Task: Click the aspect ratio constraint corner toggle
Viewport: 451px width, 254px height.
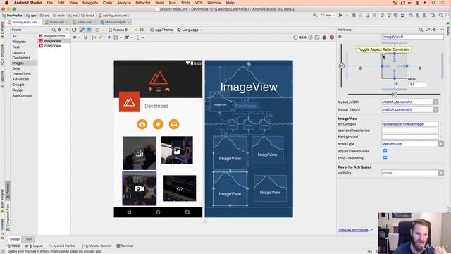Action: point(383,55)
